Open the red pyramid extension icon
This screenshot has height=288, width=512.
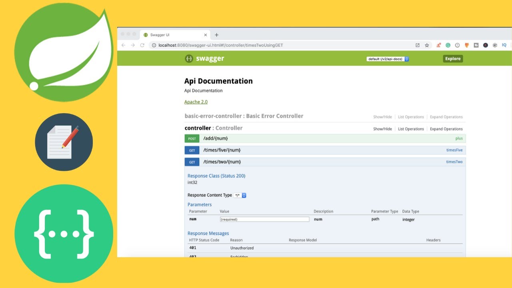point(439,45)
